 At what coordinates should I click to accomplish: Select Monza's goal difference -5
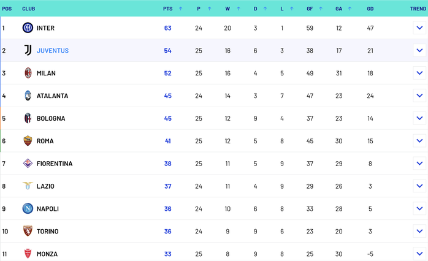370,254
